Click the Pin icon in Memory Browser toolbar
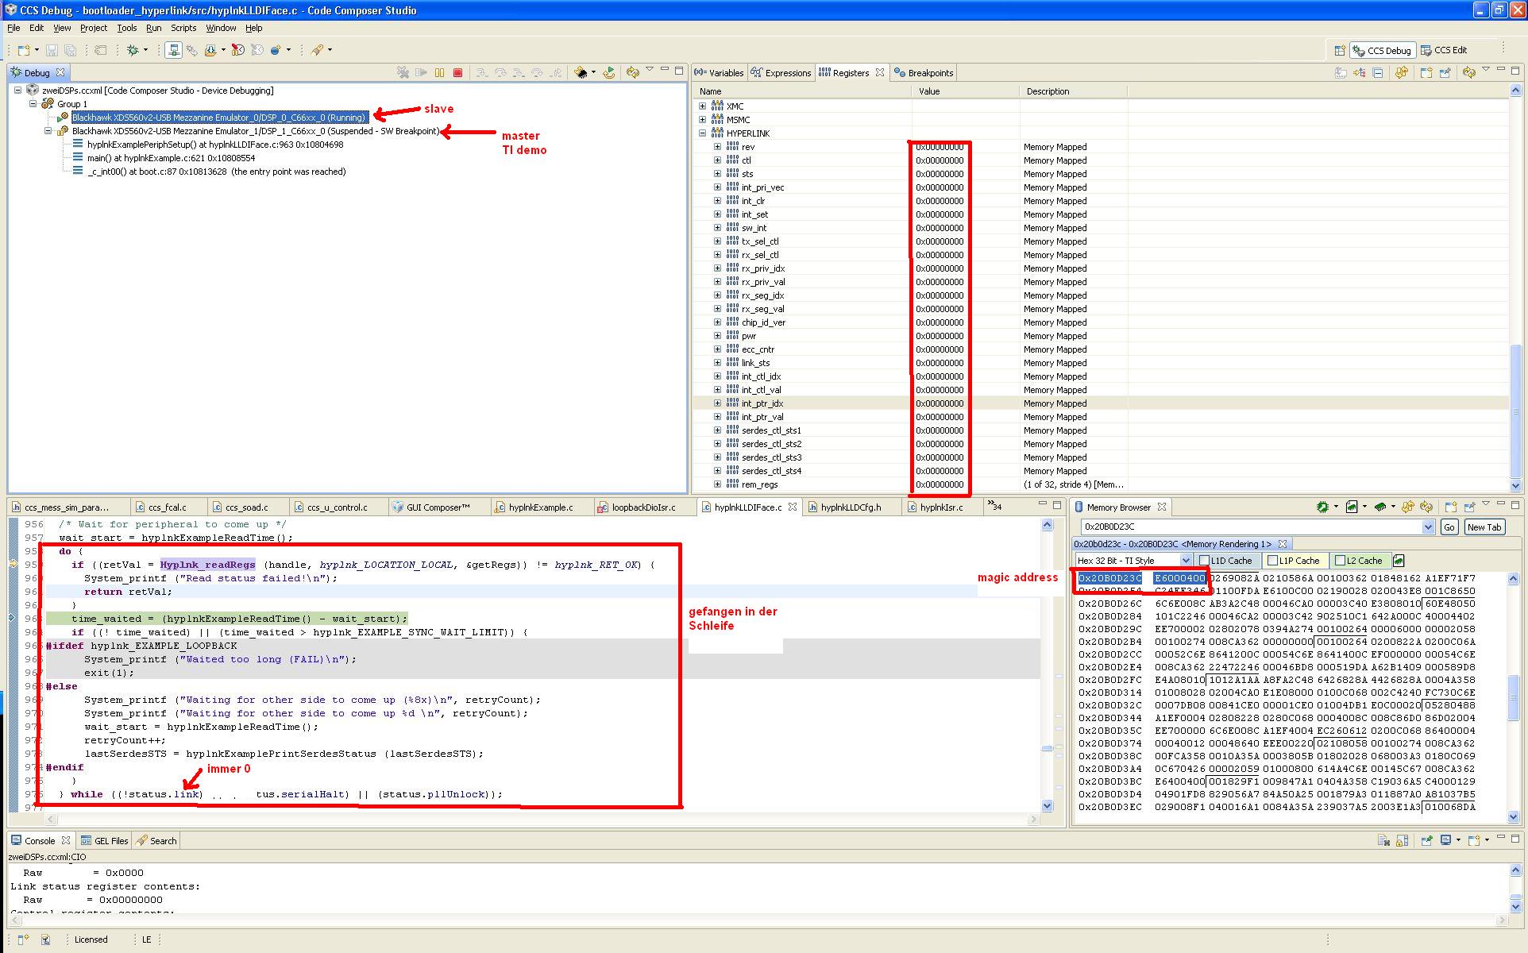 coord(1470,507)
